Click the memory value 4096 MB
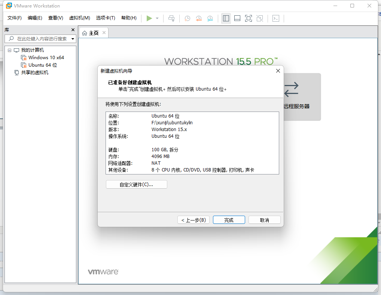 point(160,156)
